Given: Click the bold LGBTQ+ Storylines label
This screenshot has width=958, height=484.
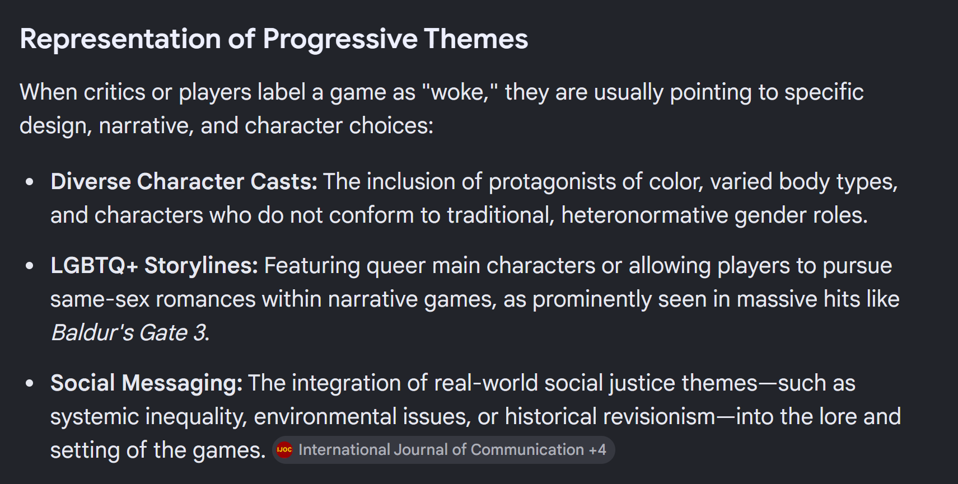Looking at the screenshot, I should 154,266.
